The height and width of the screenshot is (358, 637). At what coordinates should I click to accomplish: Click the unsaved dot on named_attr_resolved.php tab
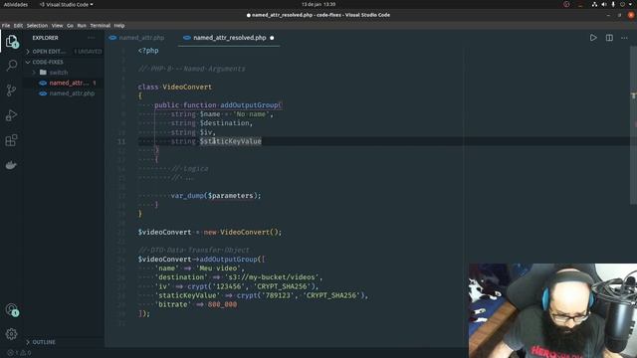pos(272,38)
